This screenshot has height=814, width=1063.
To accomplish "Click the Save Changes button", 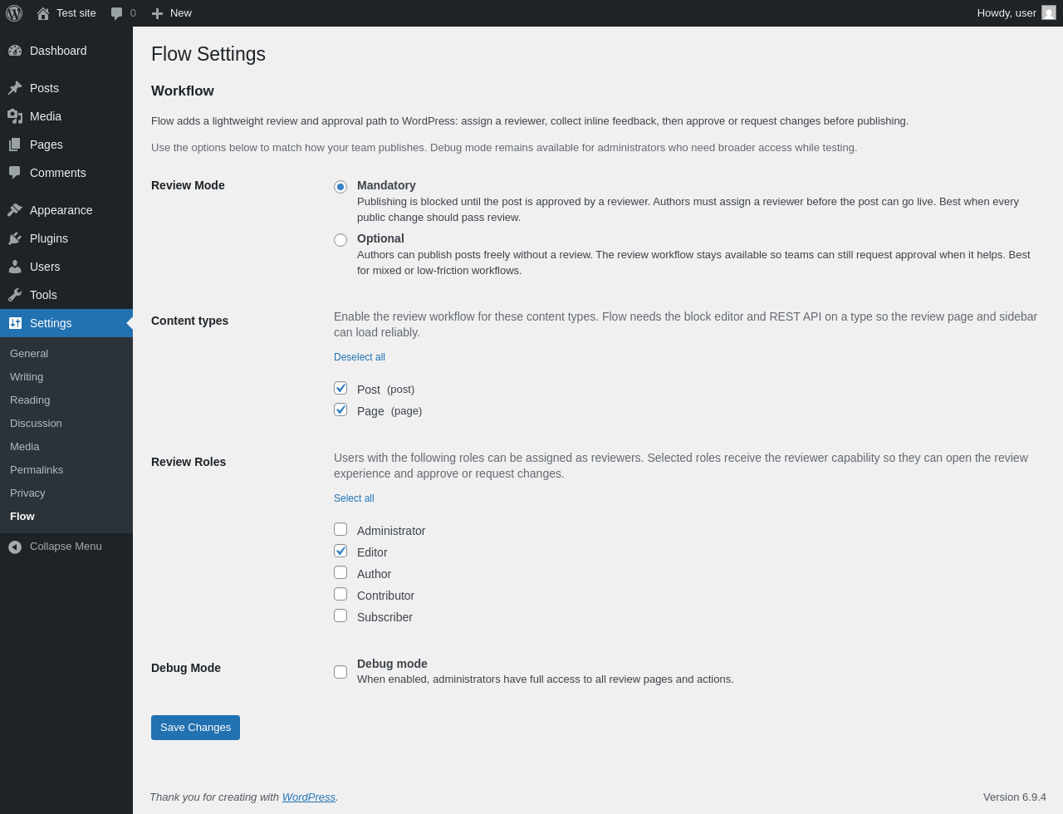I will (195, 728).
